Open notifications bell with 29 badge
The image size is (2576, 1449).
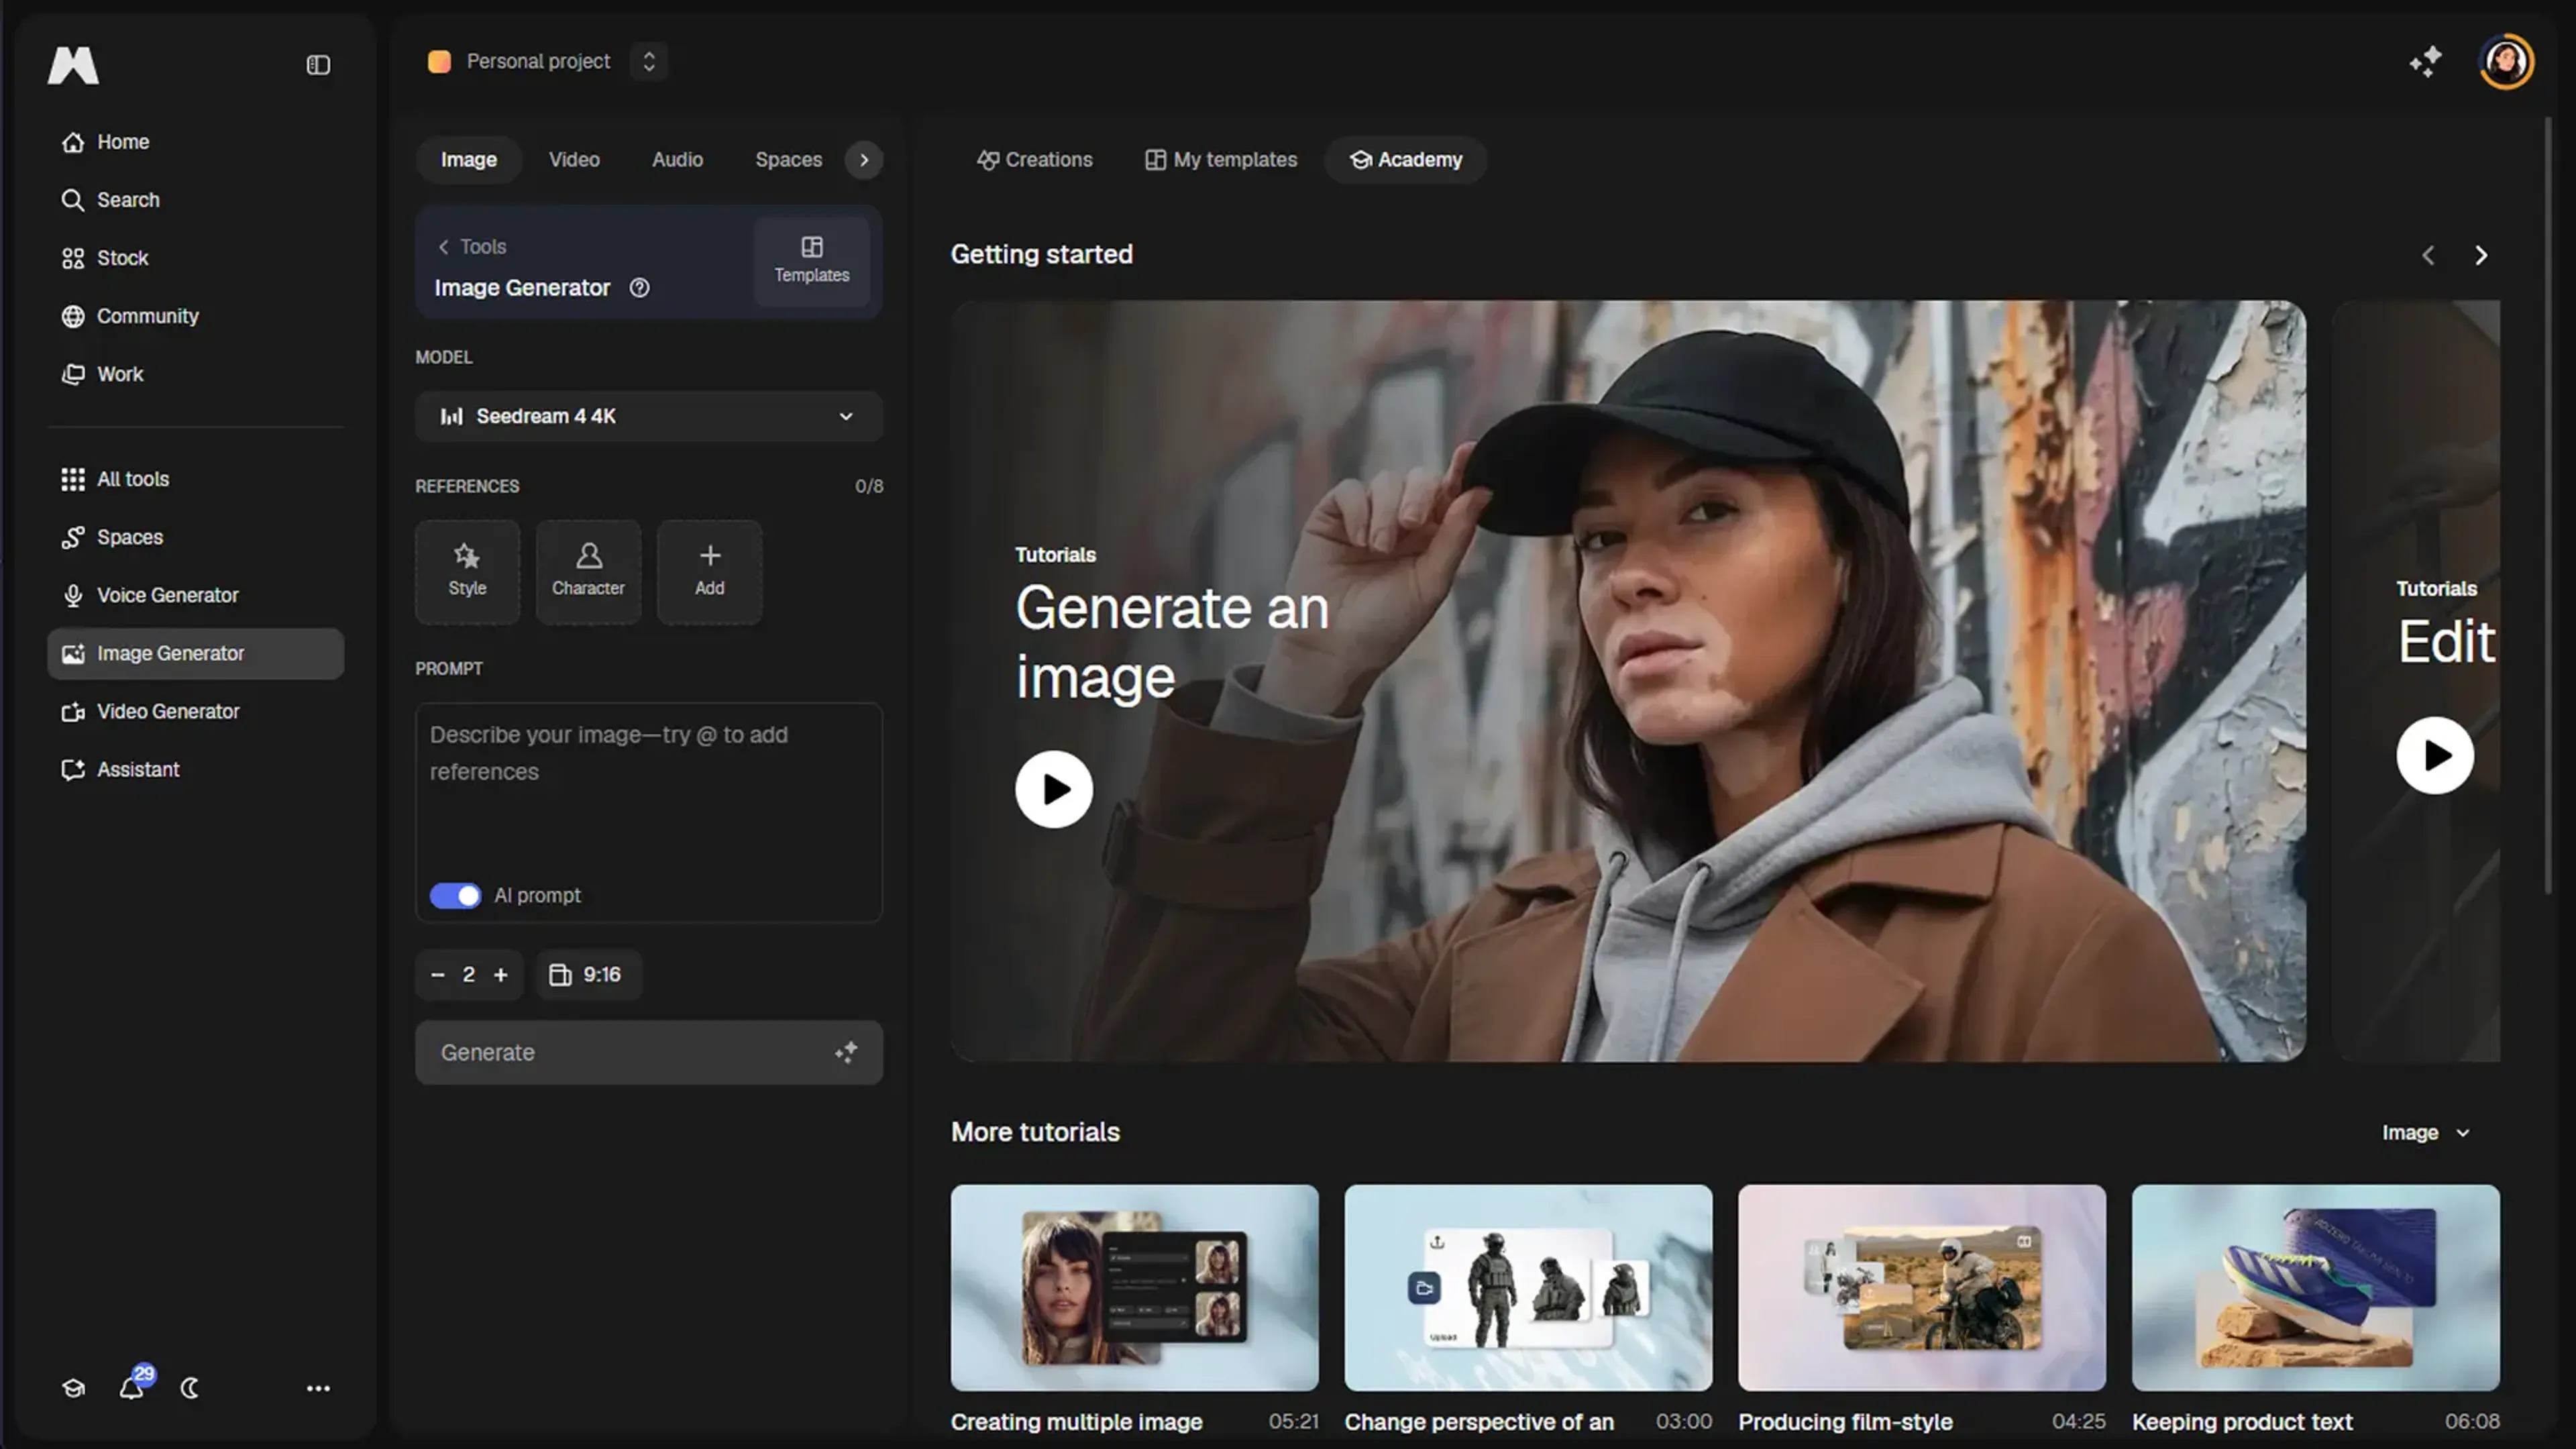pos(133,1386)
